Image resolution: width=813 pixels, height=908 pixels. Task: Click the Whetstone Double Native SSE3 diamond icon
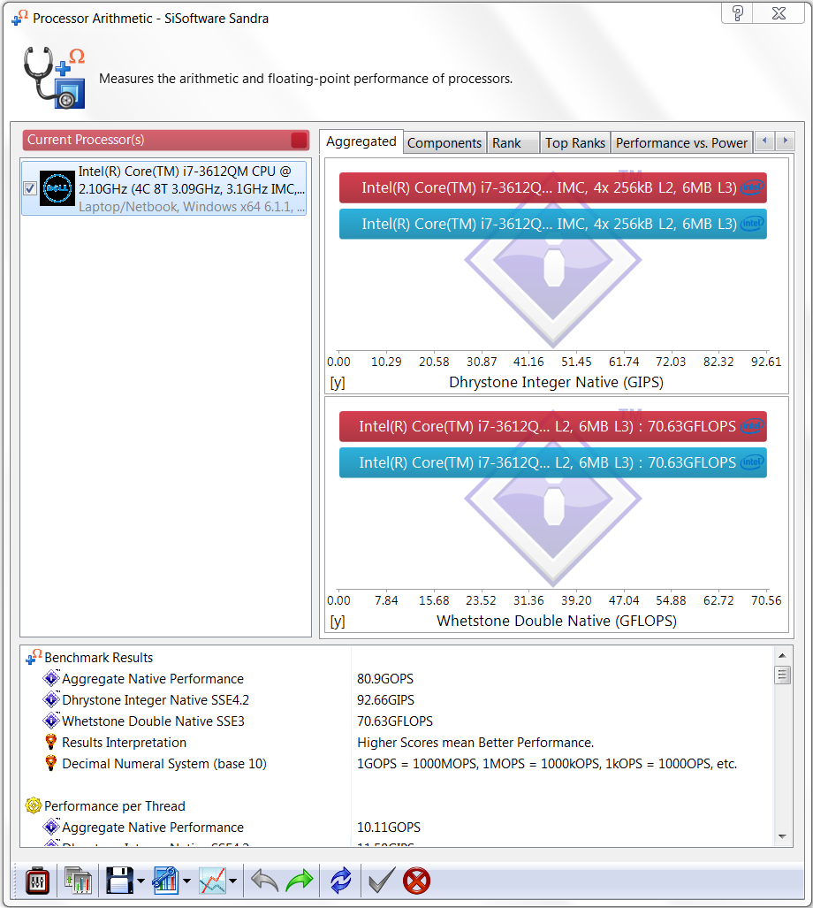(51, 721)
